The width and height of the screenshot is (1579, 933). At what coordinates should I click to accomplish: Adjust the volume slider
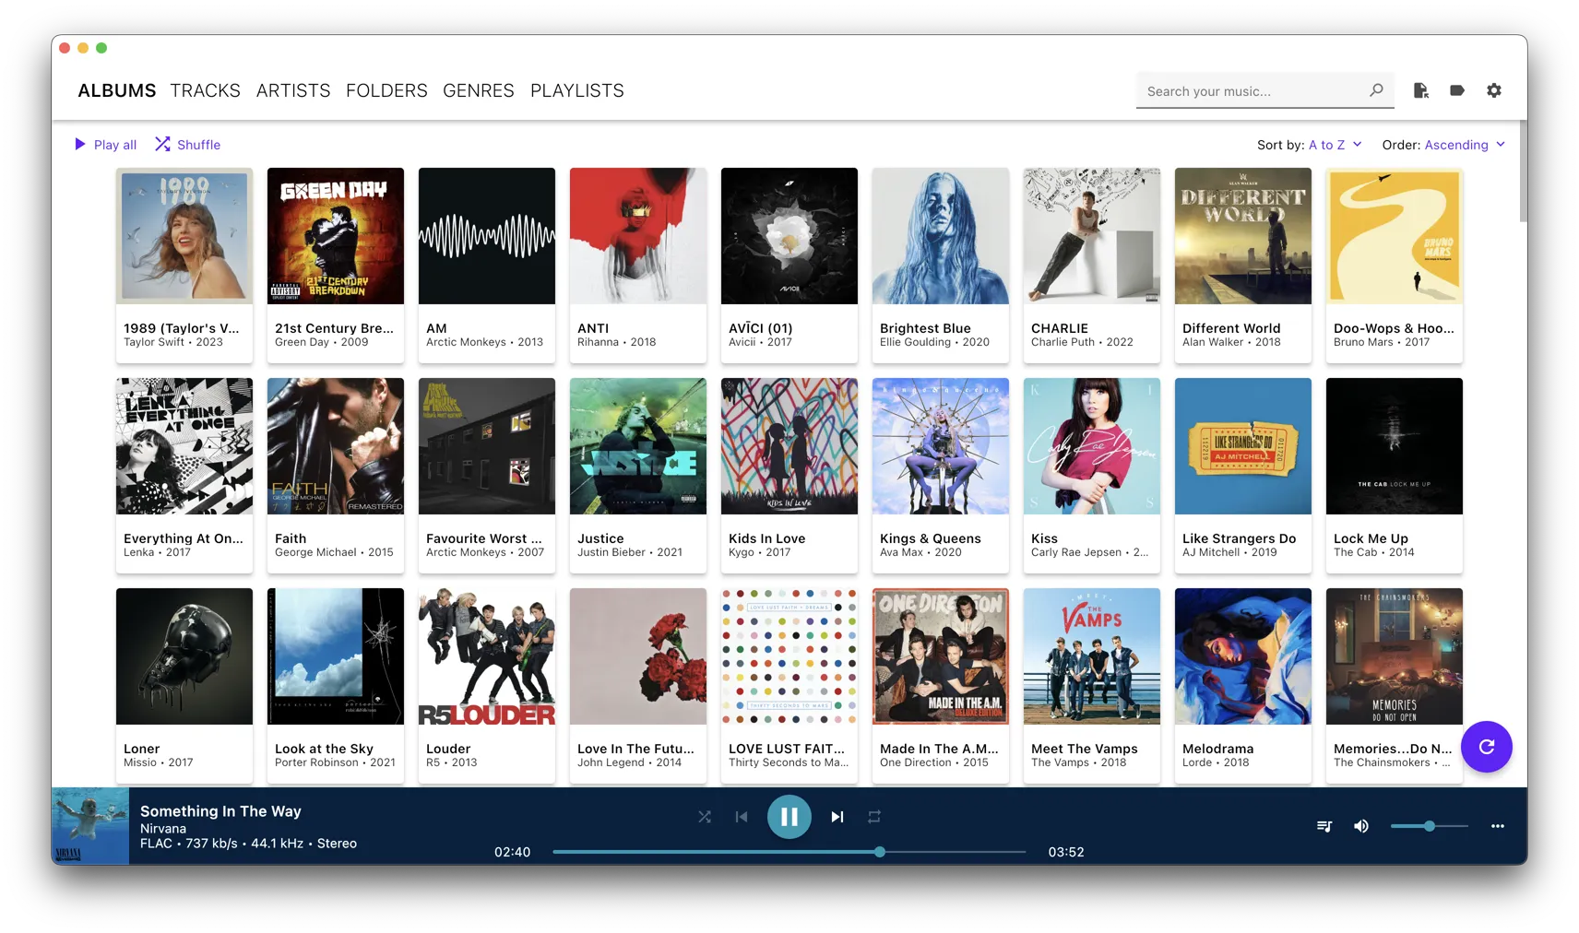click(1429, 826)
